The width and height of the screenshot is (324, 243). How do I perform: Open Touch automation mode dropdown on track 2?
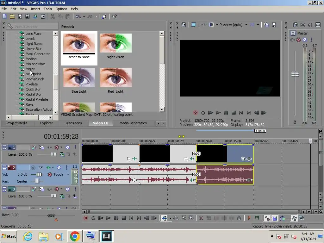pyautogui.click(x=68, y=174)
